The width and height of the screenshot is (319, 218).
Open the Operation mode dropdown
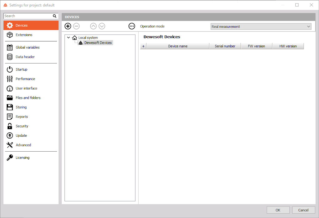point(261,26)
